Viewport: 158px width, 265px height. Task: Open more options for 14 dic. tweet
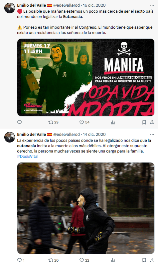pyautogui.click(x=152, y=135)
